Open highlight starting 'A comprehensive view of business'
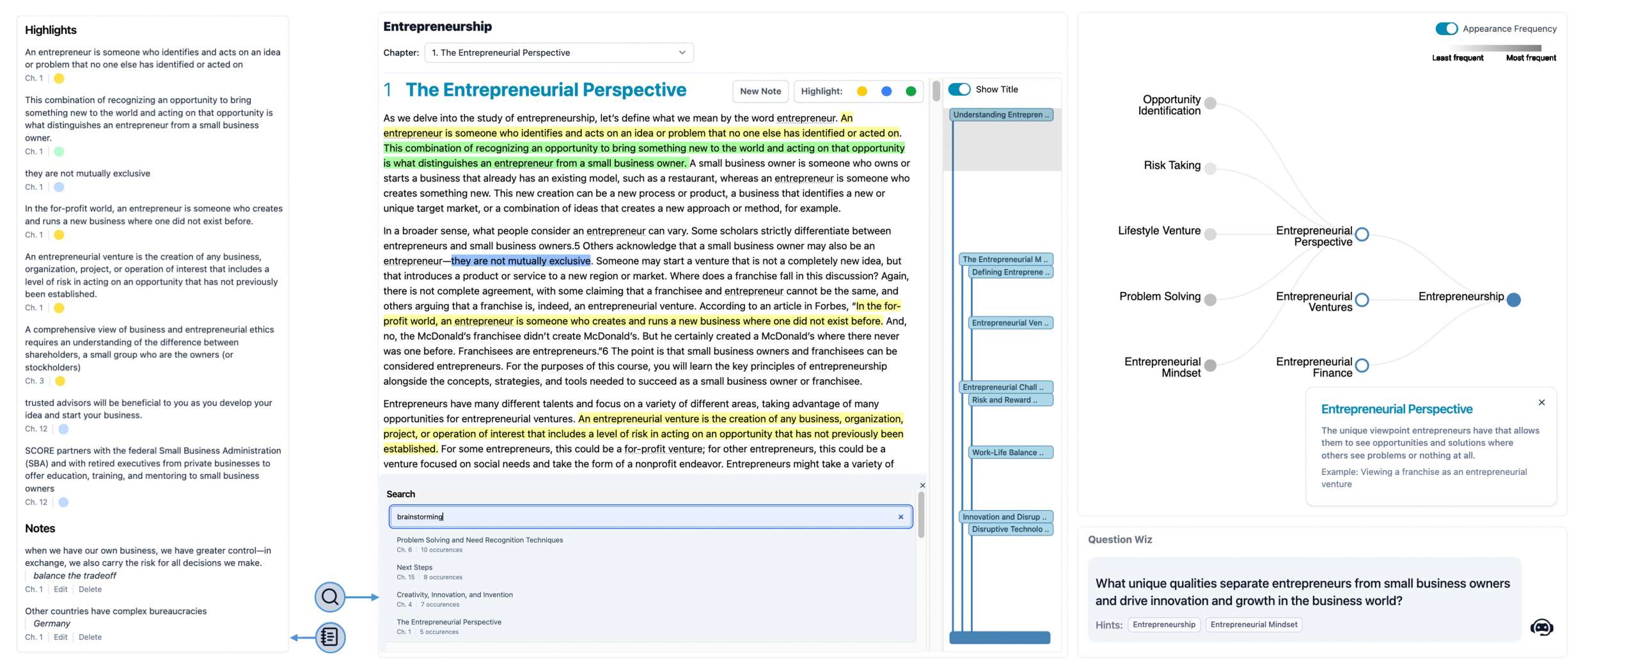1645x666 pixels. click(150, 348)
